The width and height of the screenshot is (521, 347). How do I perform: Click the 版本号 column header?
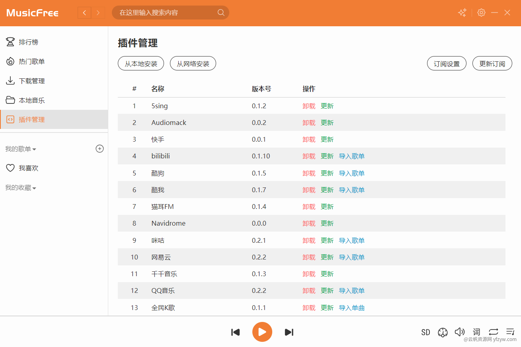pyautogui.click(x=261, y=89)
